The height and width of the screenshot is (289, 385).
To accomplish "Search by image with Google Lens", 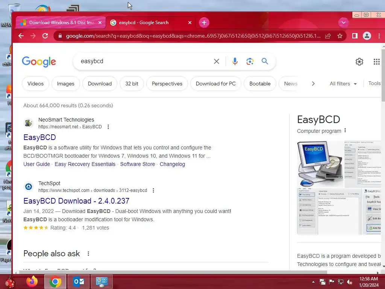I will coord(250,61).
